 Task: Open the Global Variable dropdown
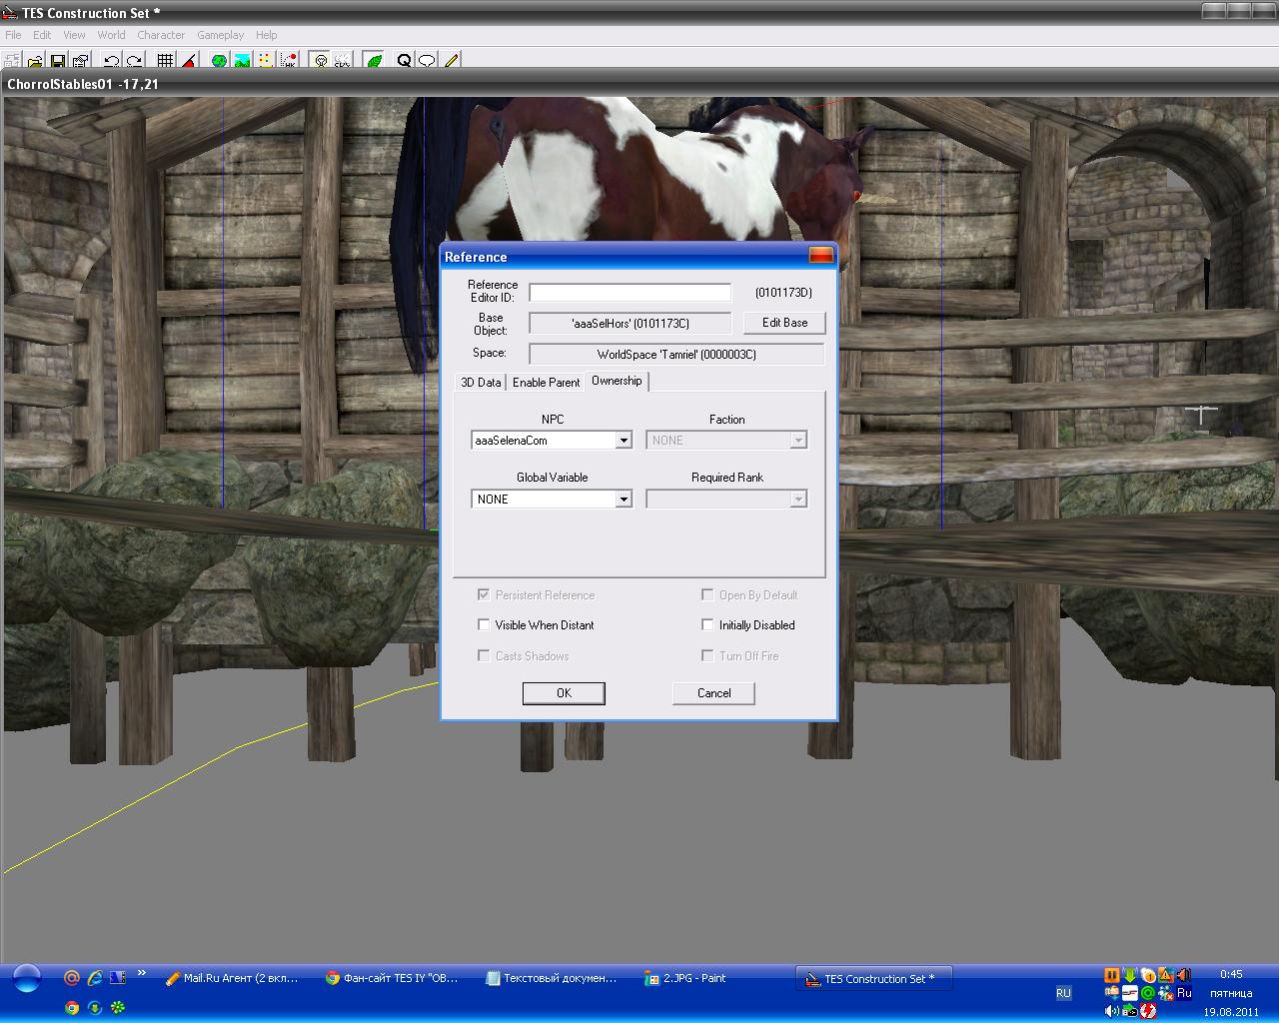[x=624, y=500]
